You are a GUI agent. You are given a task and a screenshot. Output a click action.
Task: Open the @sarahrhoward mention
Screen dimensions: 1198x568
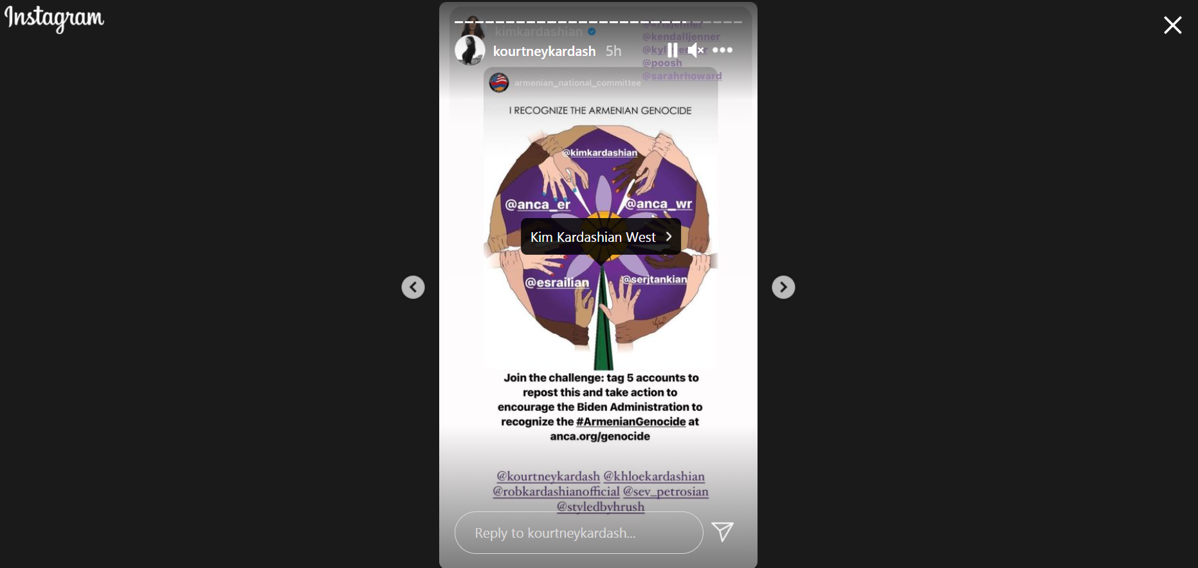[682, 76]
